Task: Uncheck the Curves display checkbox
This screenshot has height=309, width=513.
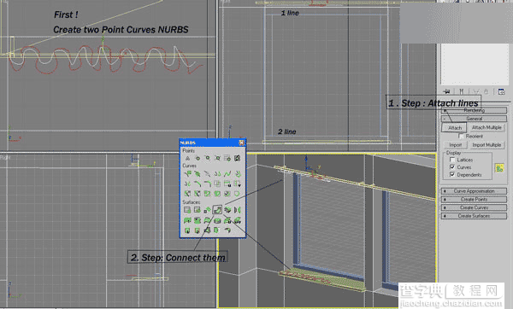Action: 452,167
